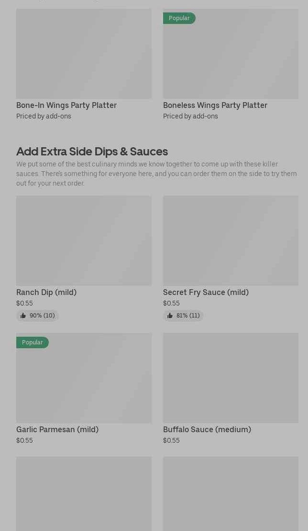The image size is (308, 531).
Task: Open the Boneless Wings Party Platter photo
Action: pos(231,58)
